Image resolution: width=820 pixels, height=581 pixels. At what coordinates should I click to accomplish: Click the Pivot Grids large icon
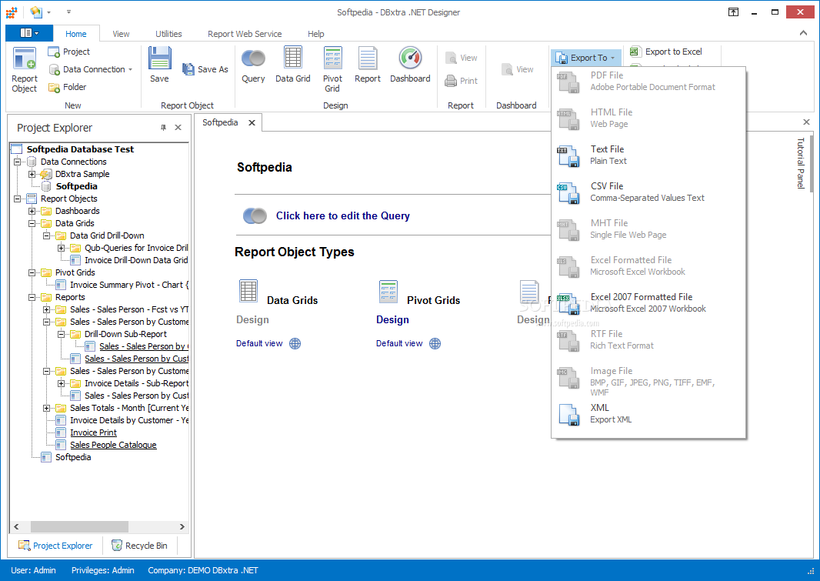pos(388,292)
